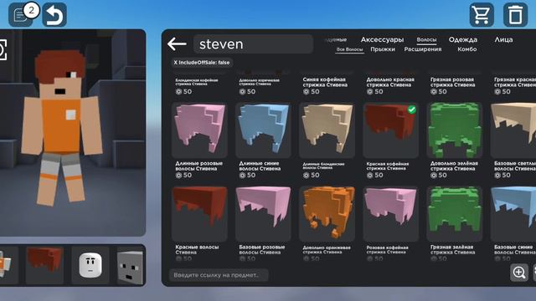Open the Прыжки subtab
This screenshot has width=536, height=301.
(383, 49)
